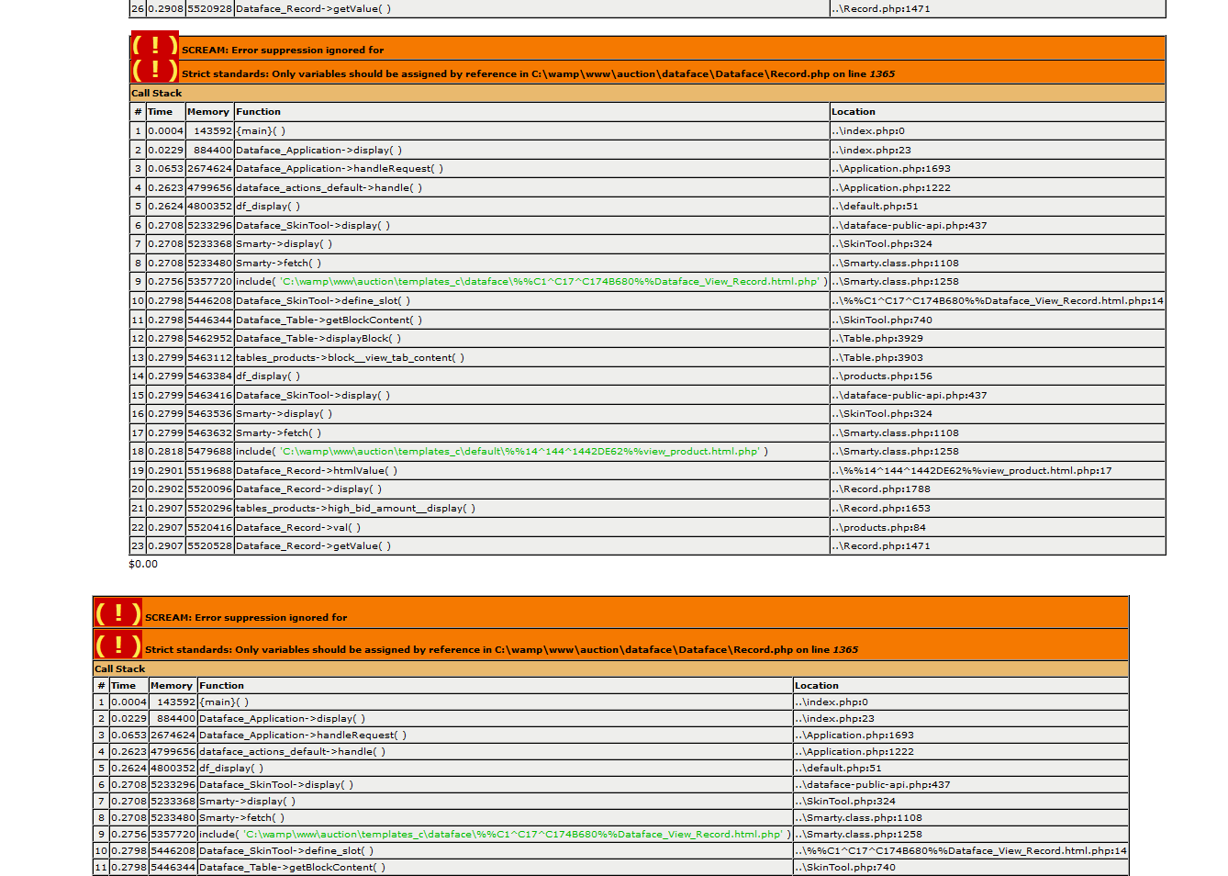
Task: Click the lower table's Call Stack heading
Action: pyautogui.click(x=120, y=669)
